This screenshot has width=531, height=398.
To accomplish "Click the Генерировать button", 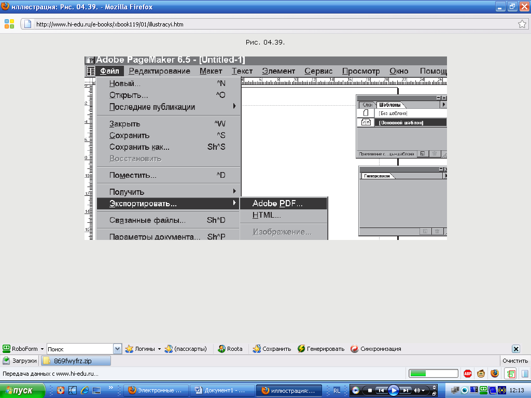I will tap(320, 349).
